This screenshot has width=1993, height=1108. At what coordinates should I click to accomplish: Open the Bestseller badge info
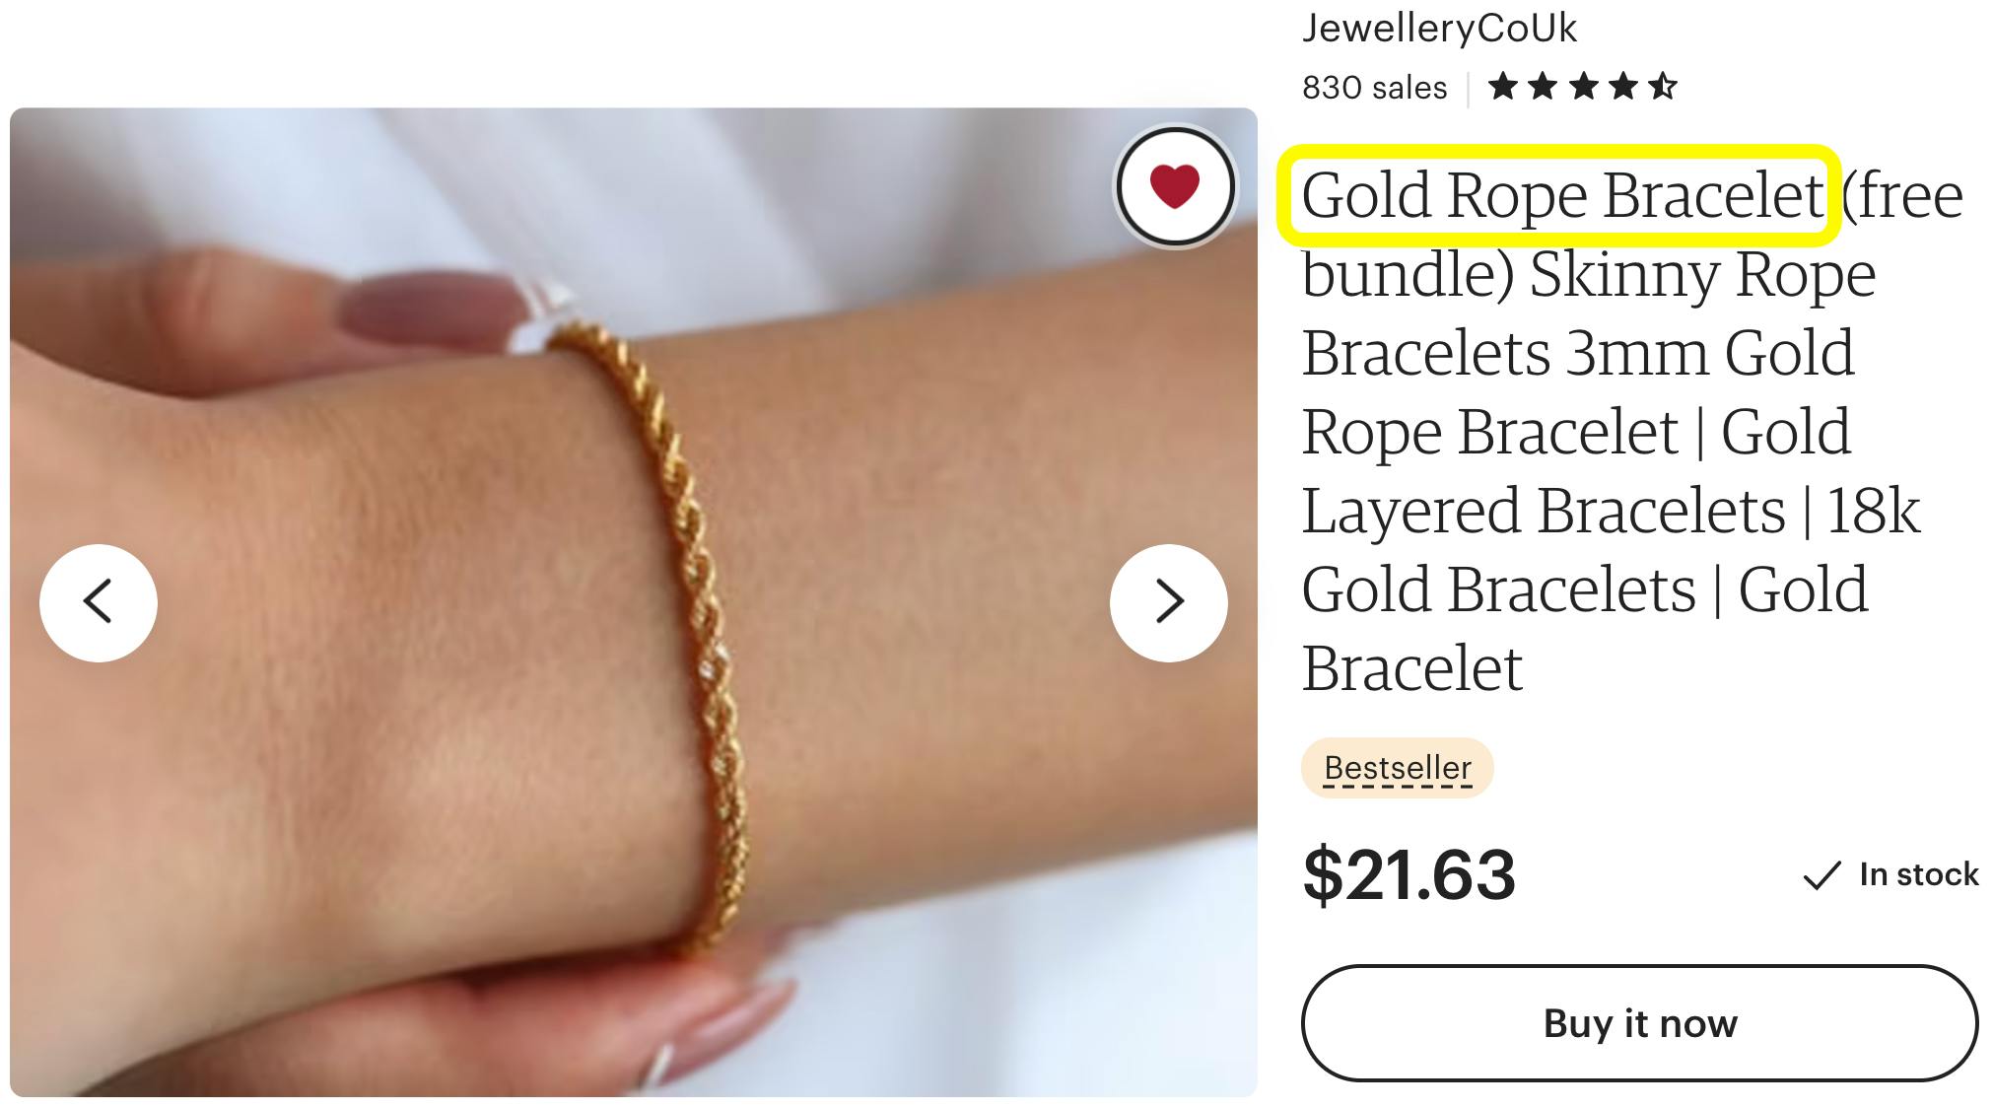1398,768
